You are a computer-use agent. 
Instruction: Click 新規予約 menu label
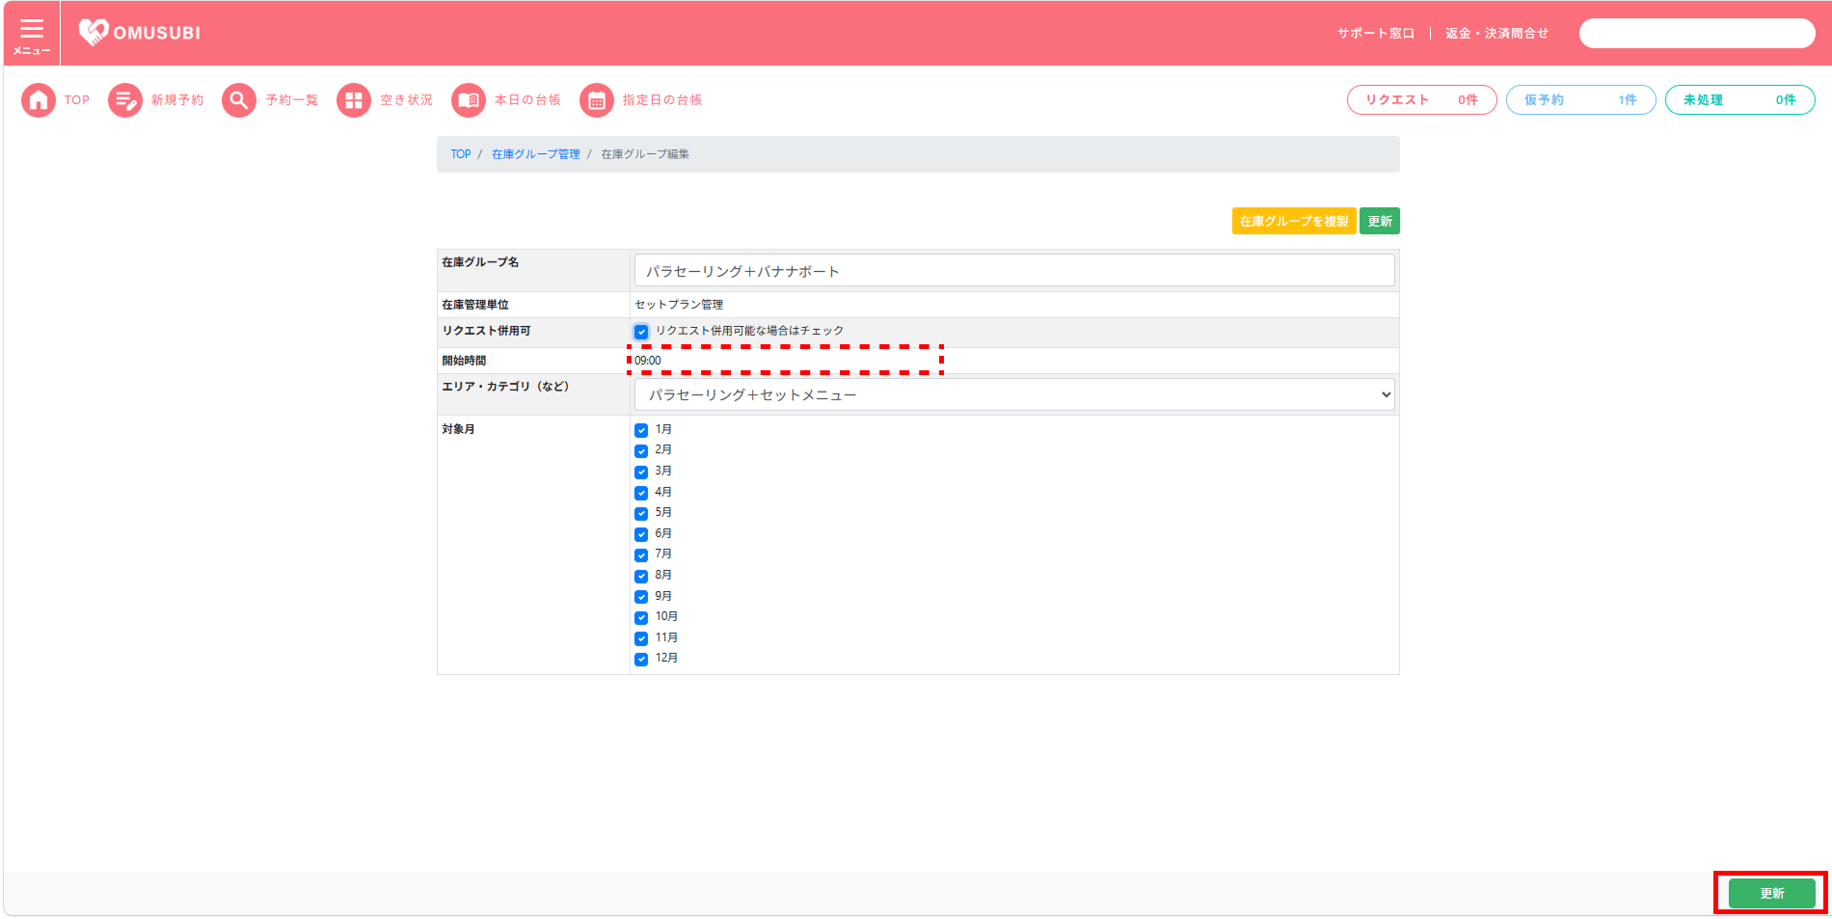click(x=177, y=100)
